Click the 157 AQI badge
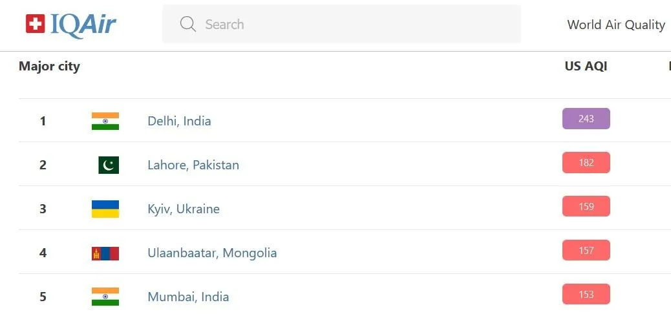 586,251
